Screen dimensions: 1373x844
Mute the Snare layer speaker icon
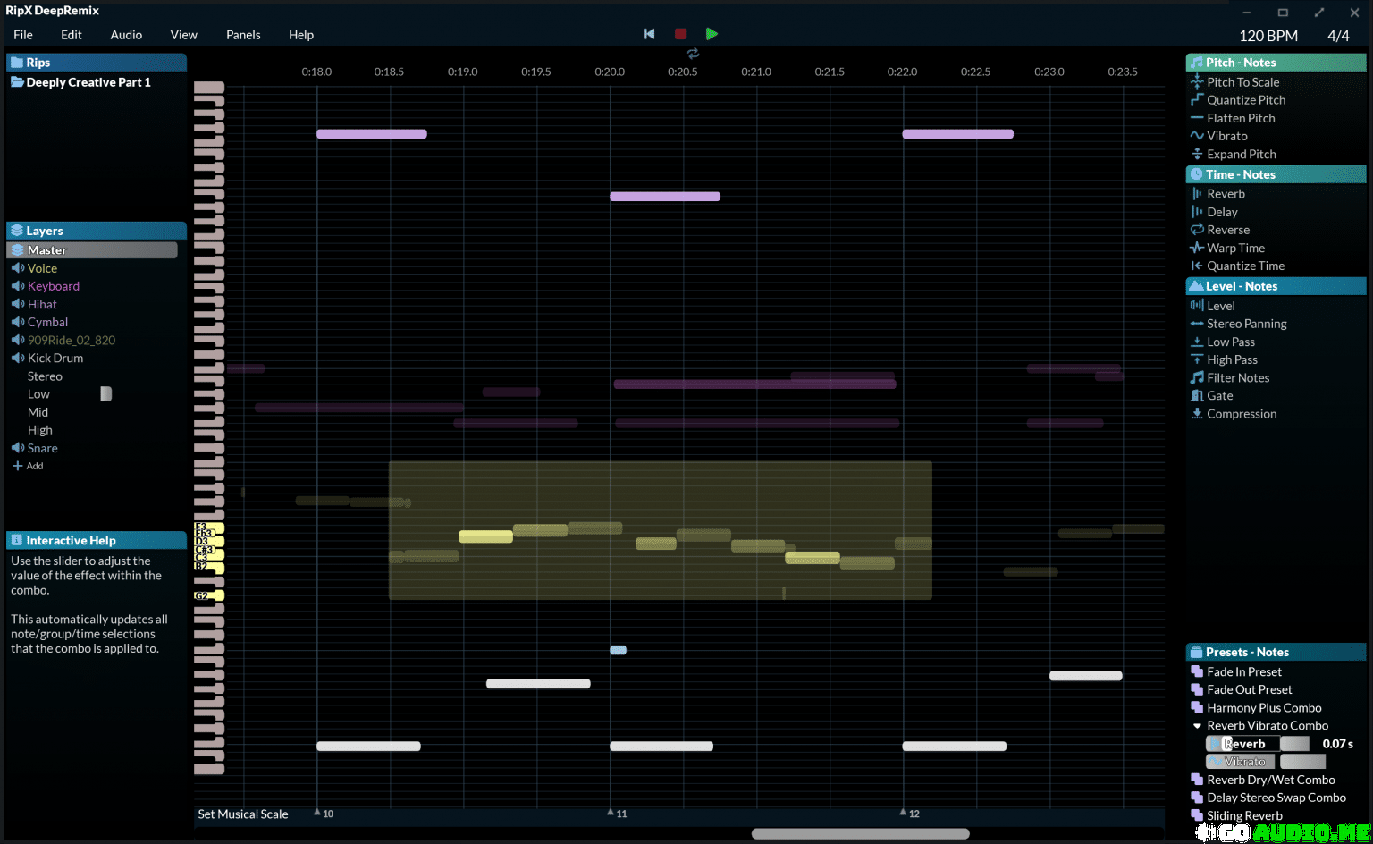(17, 448)
